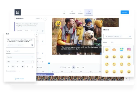Edit the end time in the Text panel
This screenshot has height=102, width=137.
19,45
